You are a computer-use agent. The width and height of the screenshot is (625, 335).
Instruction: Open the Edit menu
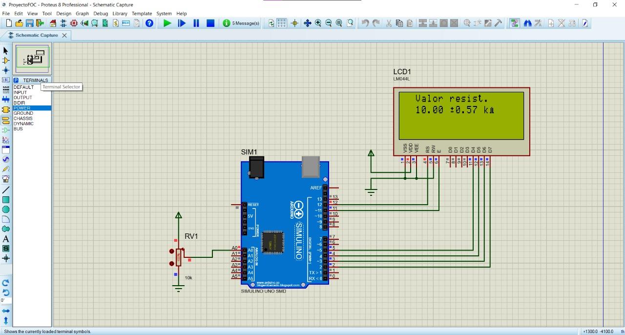19,14
